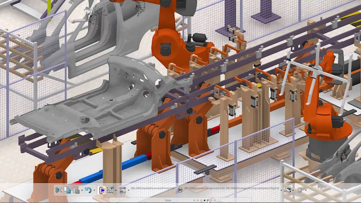Open the Undo history dropdown arrow
Image resolution: width=361 pixels, height=203 pixels.
click(x=94, y=190)
